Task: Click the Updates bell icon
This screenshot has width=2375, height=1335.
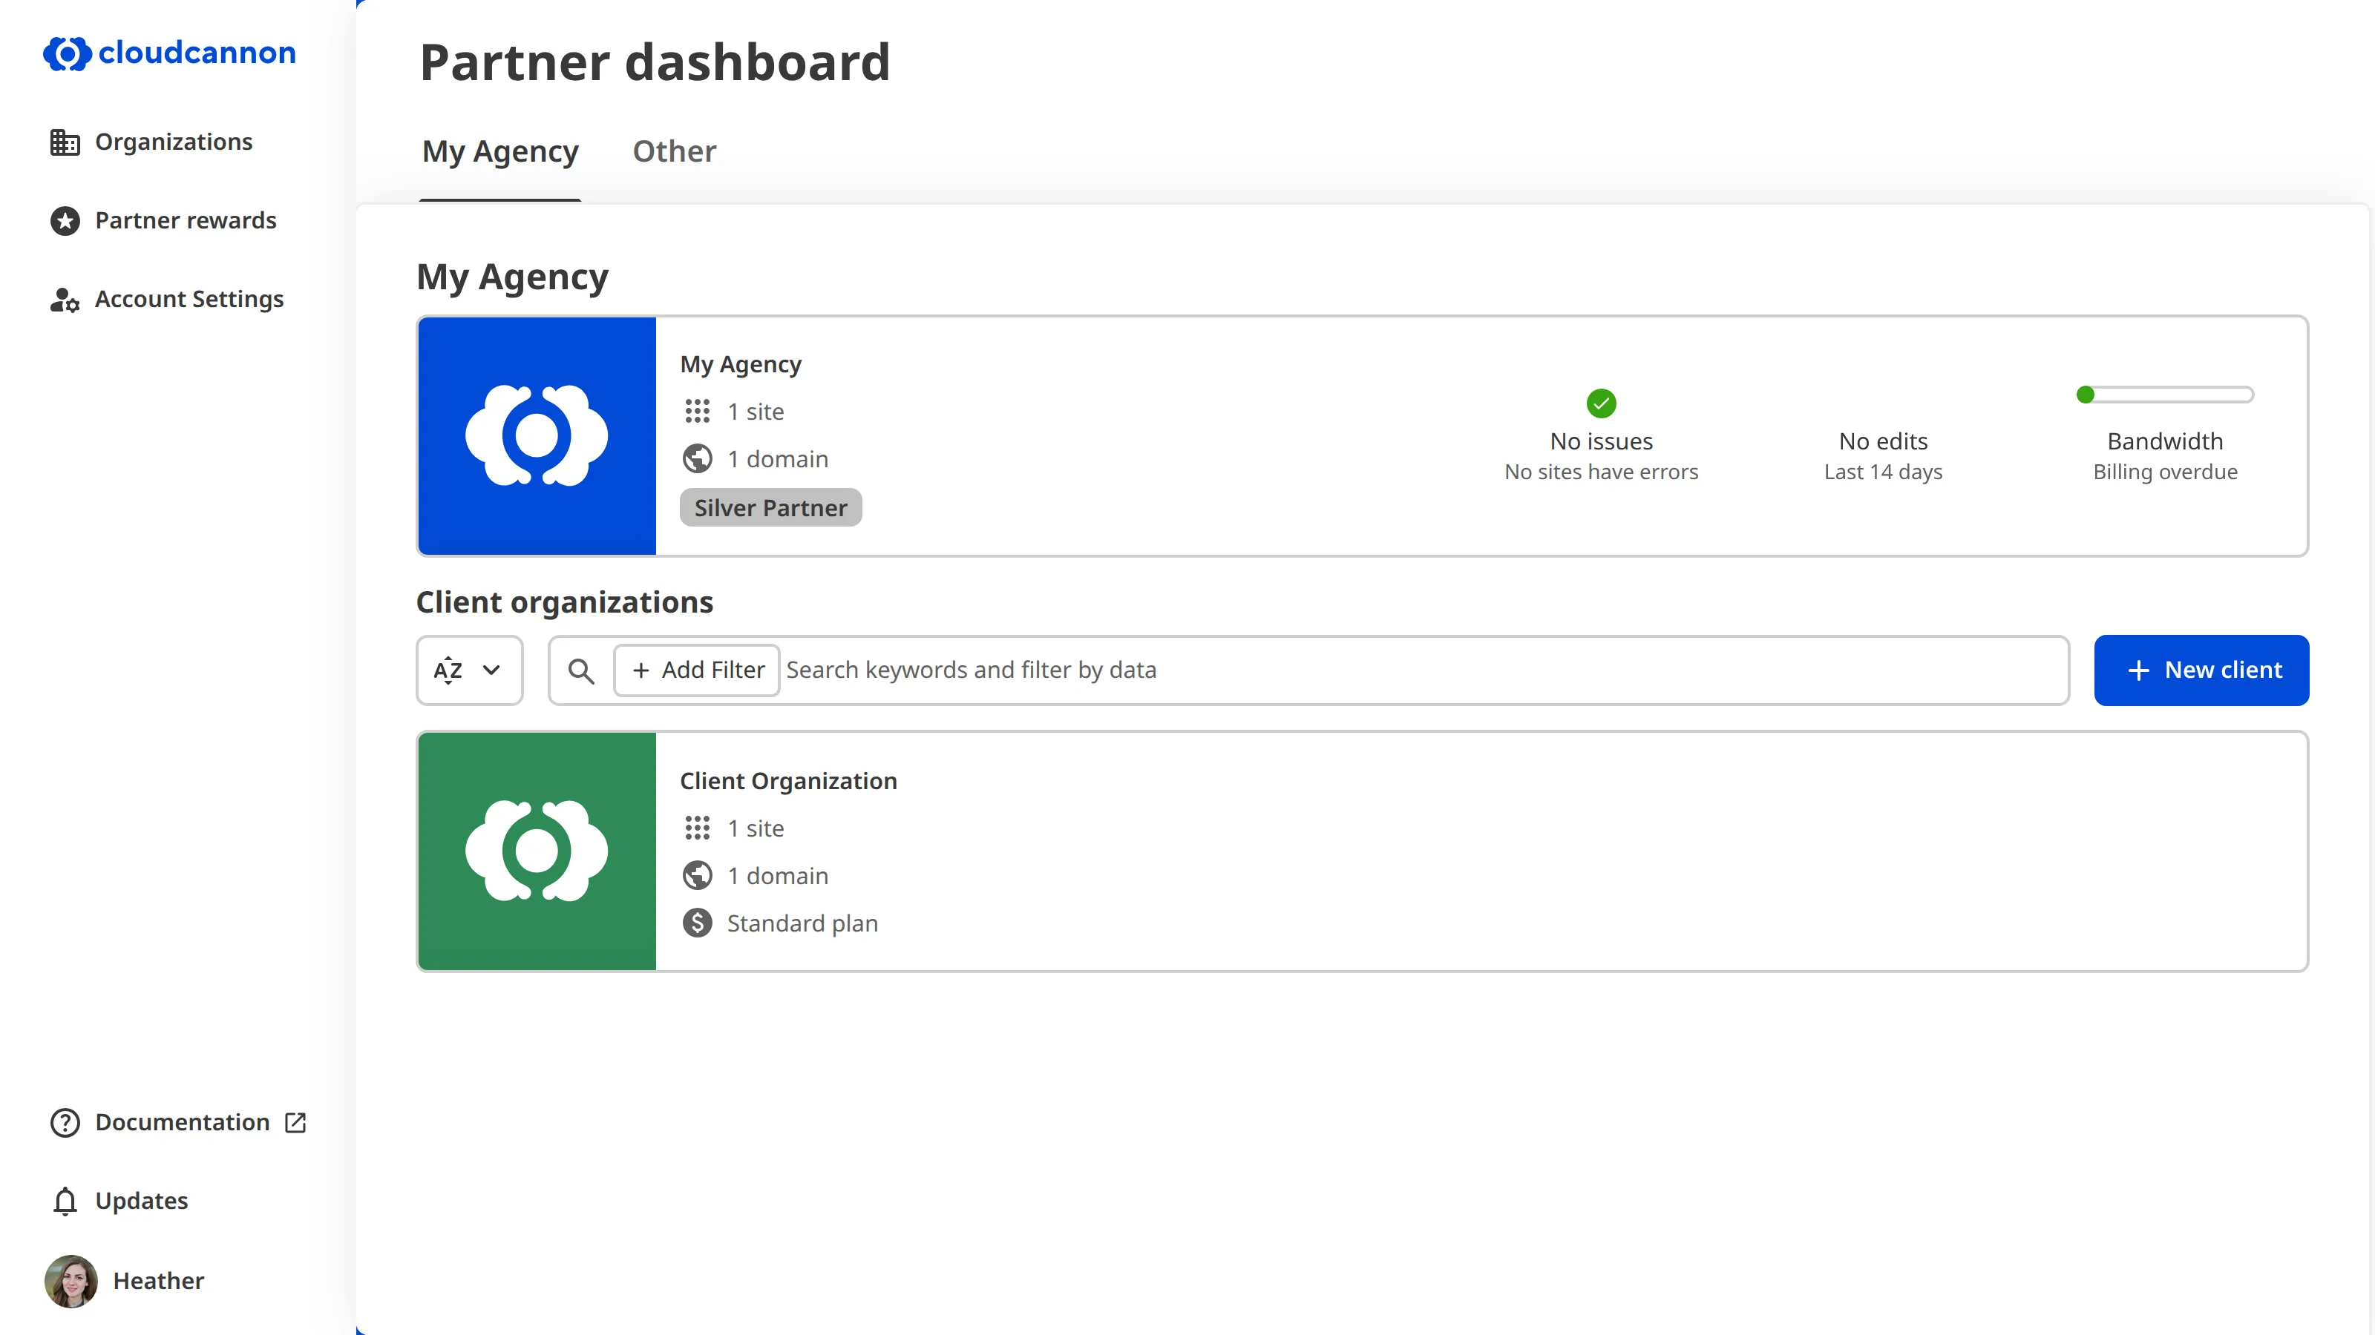Action: (65, 1201)
